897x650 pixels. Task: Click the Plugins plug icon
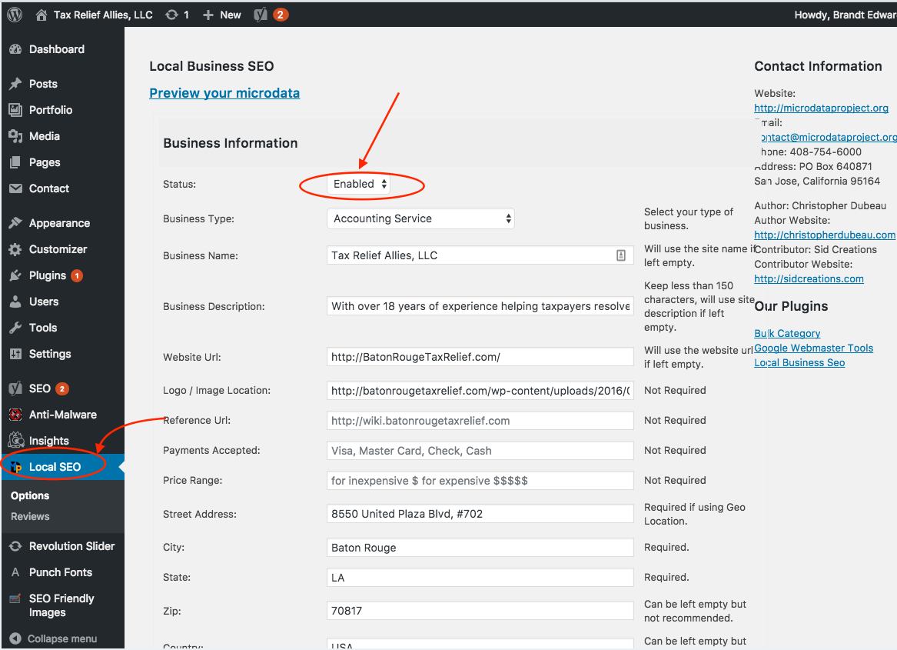point(15,275)
